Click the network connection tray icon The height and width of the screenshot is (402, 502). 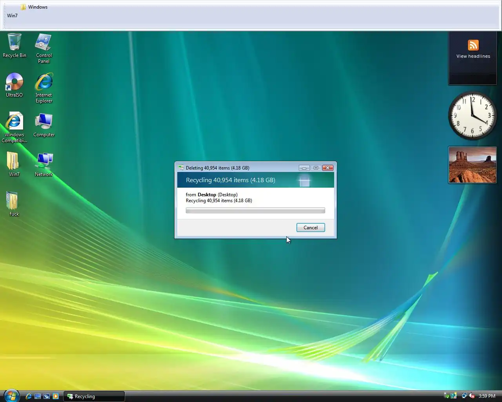tap(464, 396)
